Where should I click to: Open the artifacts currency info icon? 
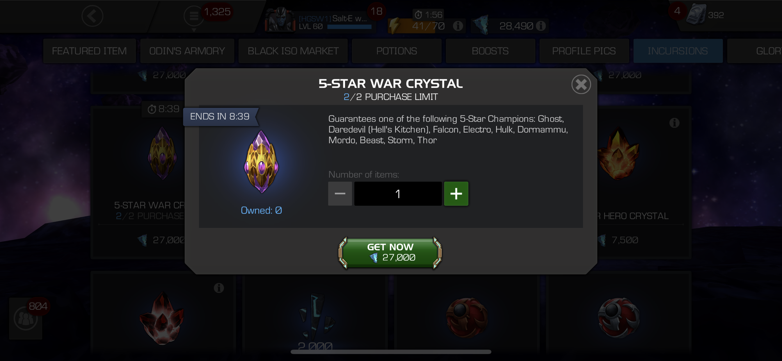pos(541,26)
